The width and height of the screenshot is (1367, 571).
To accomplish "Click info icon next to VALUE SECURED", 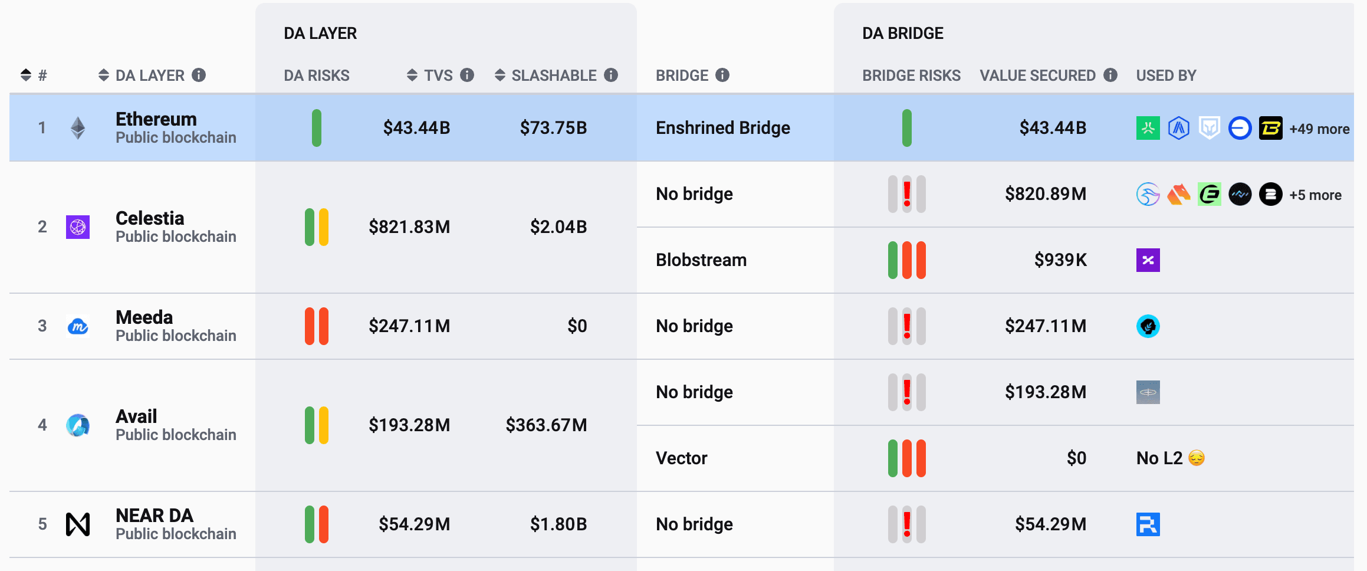I will pyautogui.click(x=1110, y=75).
